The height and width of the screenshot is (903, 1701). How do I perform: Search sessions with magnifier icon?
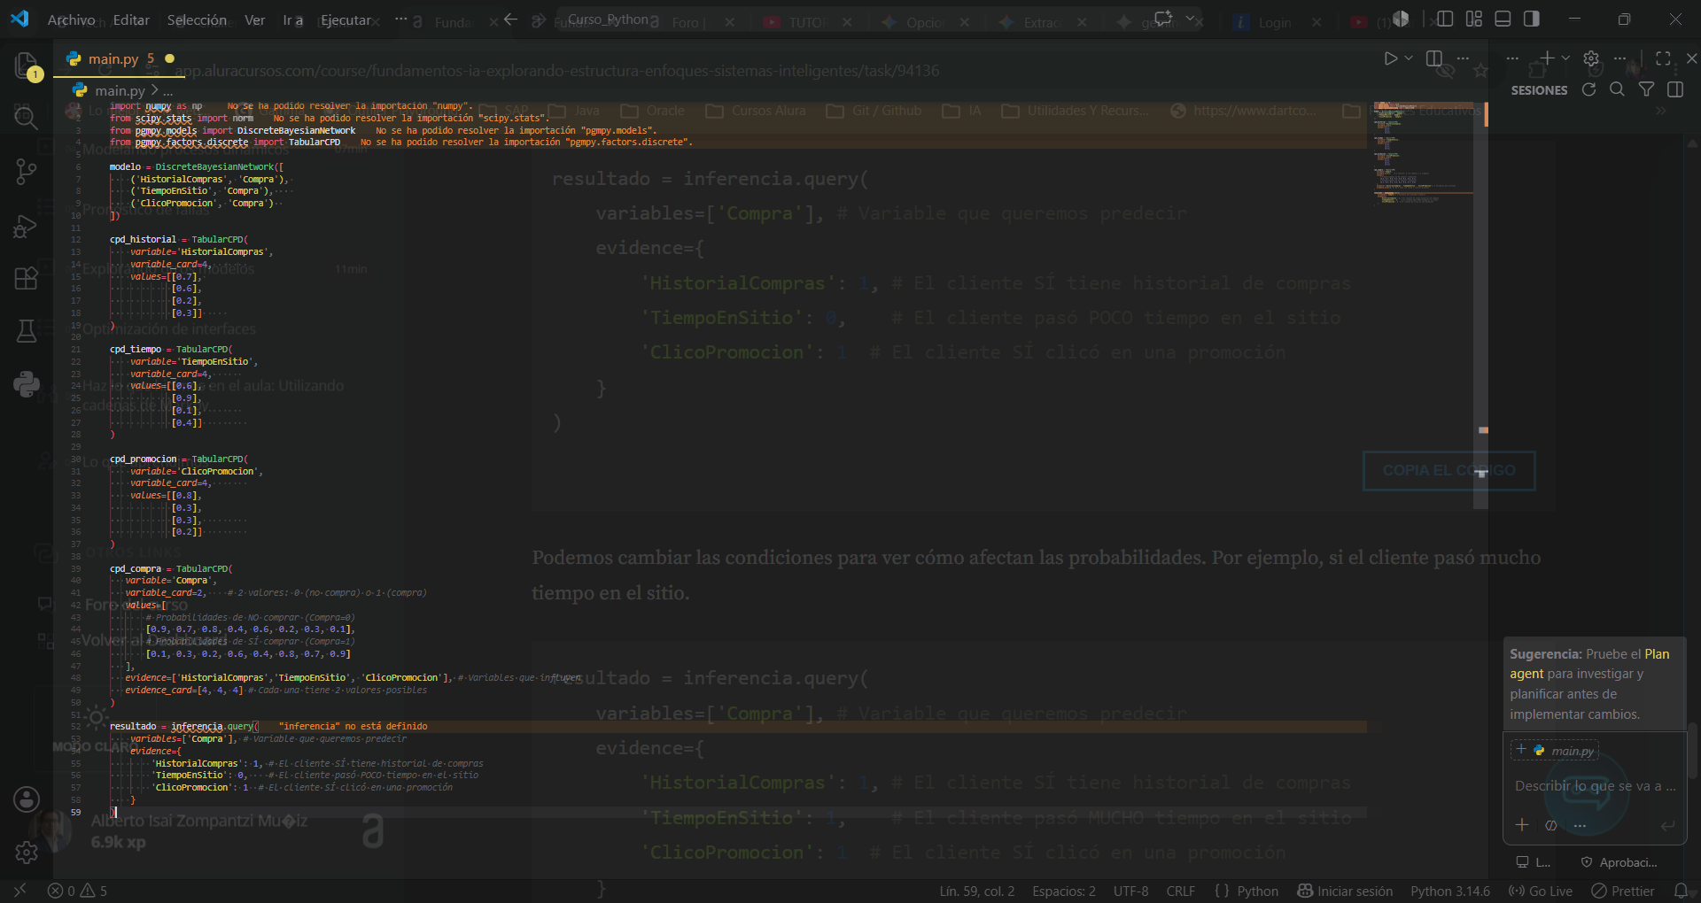click(x=1617, y=89)
